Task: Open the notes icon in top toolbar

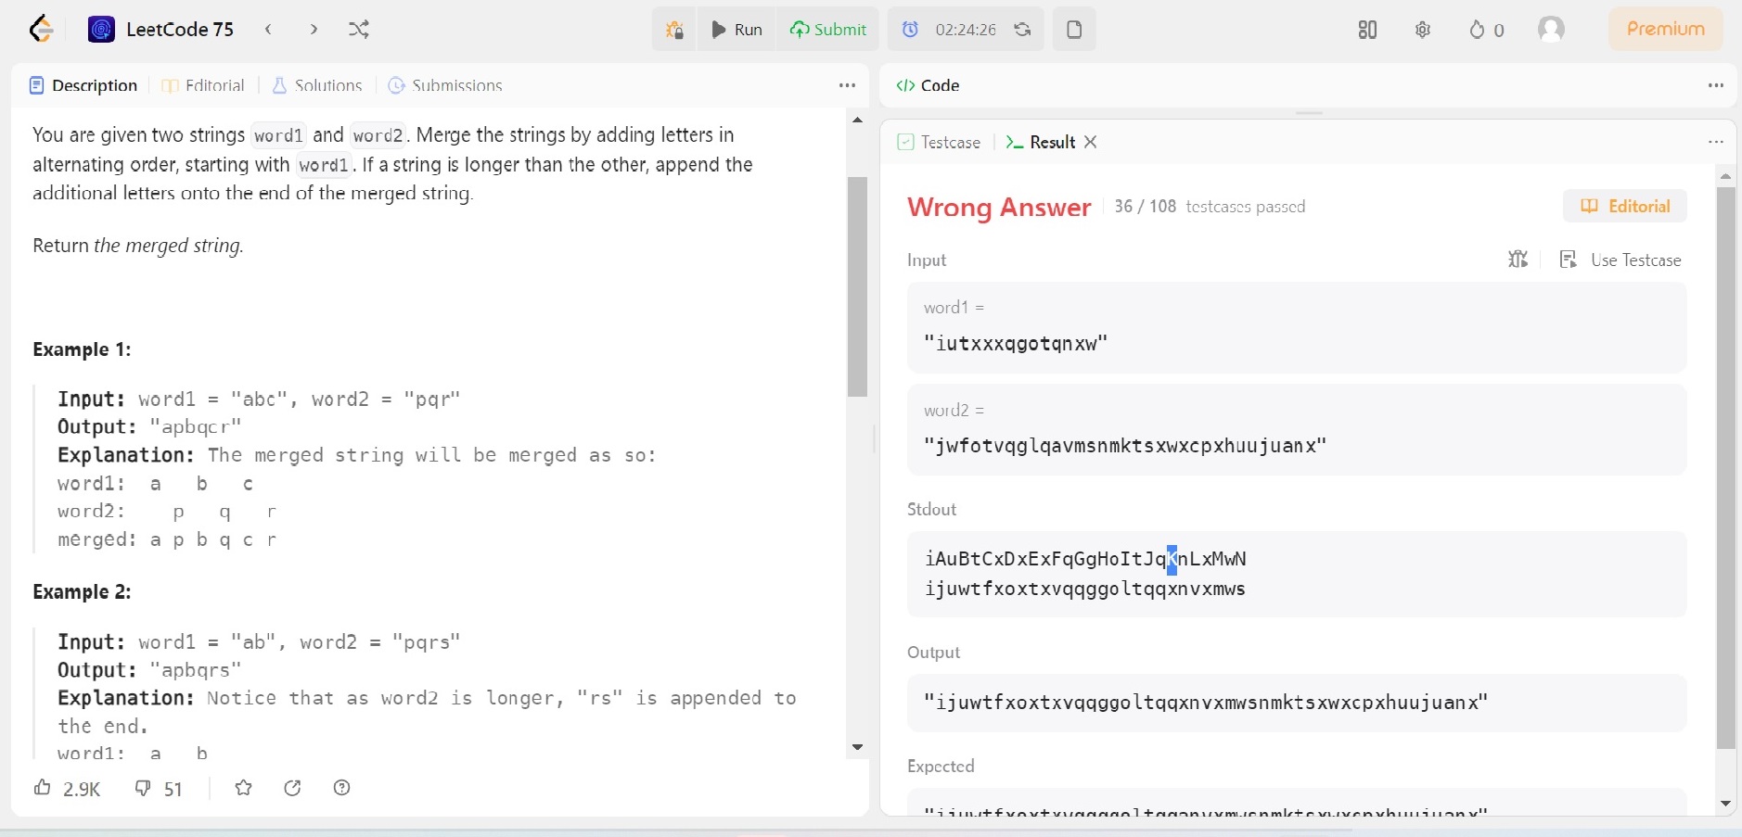Action: [x=1074, y=30]
